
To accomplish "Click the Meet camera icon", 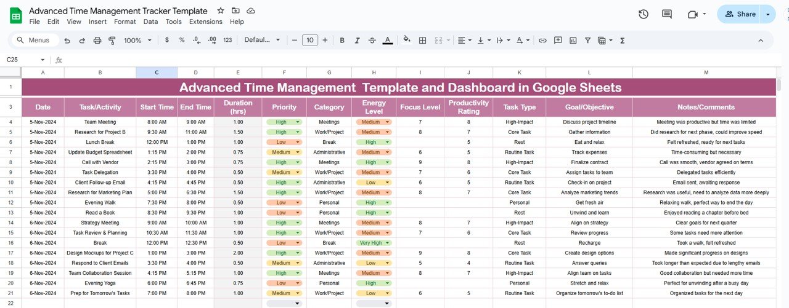I will [692, 14].
